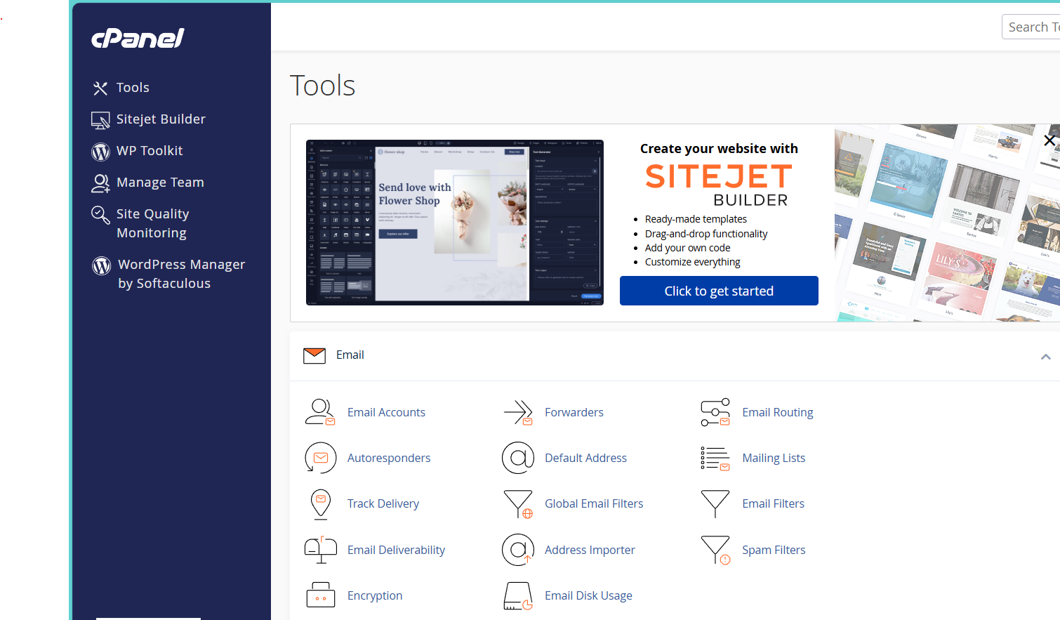Open the Email Deliverability link
This screenshot has width=1060, height=620.
396,550
